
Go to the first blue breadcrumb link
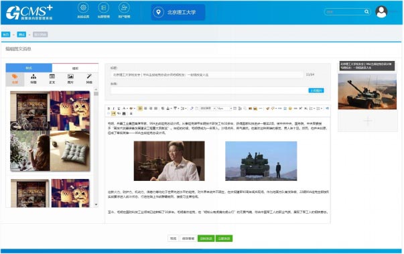(5, 35)
